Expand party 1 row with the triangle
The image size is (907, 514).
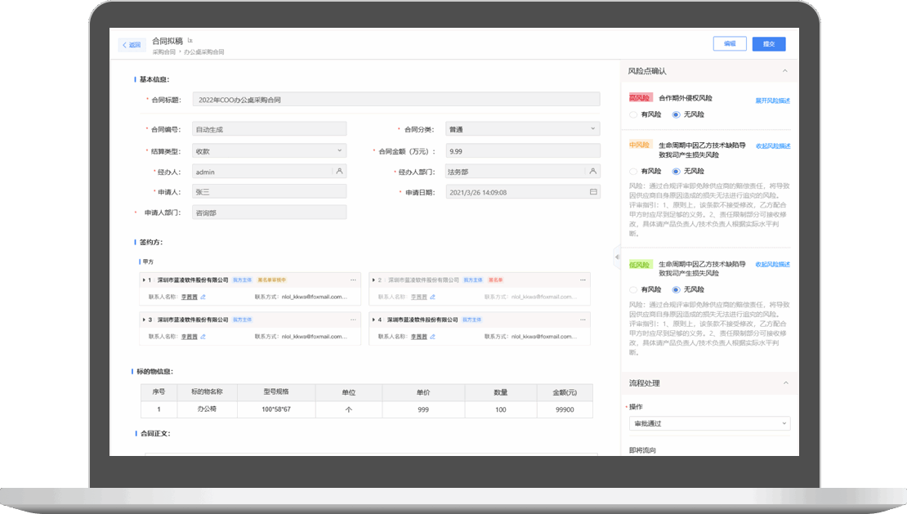(x=144, y=279)
